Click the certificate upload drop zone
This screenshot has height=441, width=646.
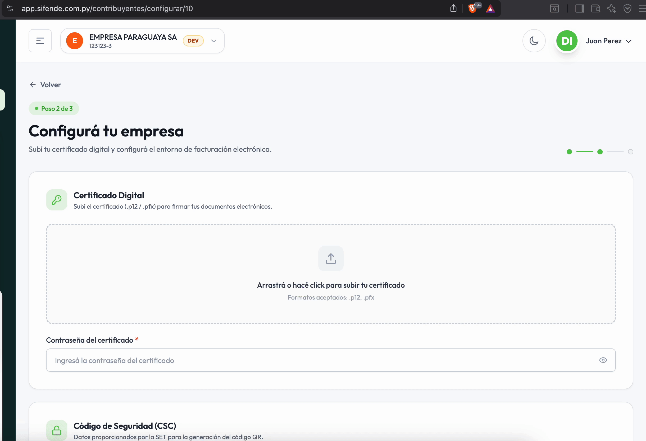coord(331,274)
